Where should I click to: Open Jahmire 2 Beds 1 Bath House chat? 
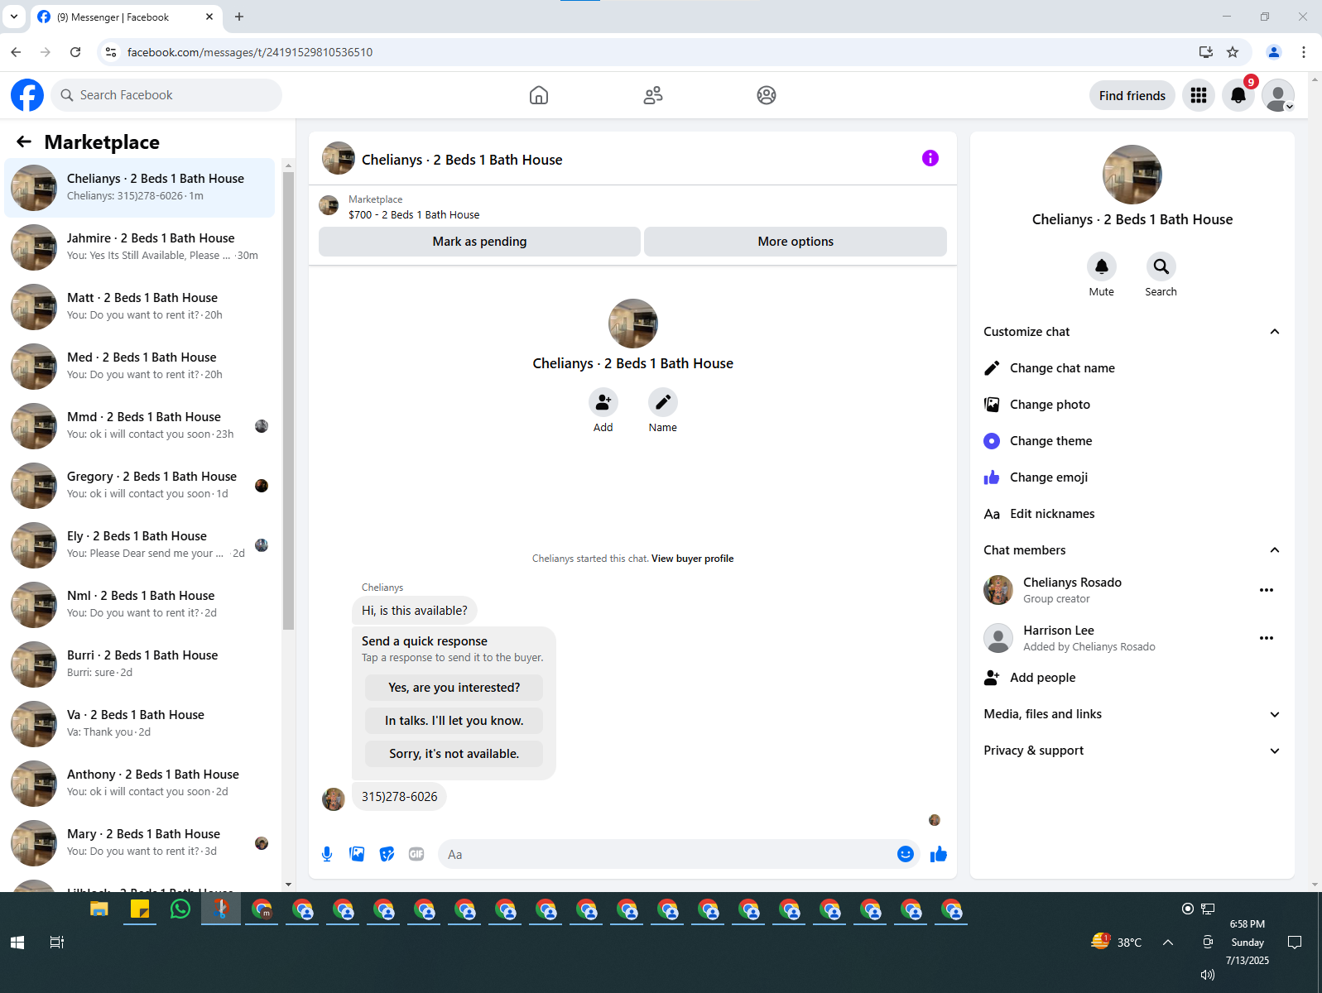click(140, 247)
